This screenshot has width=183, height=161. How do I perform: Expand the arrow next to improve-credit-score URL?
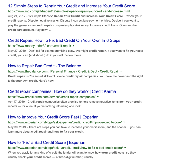124,122
